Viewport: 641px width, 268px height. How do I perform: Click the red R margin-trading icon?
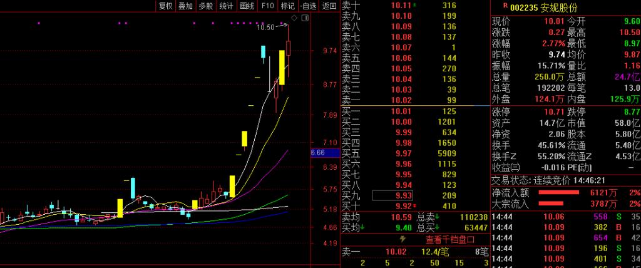(x=506, y=6)
